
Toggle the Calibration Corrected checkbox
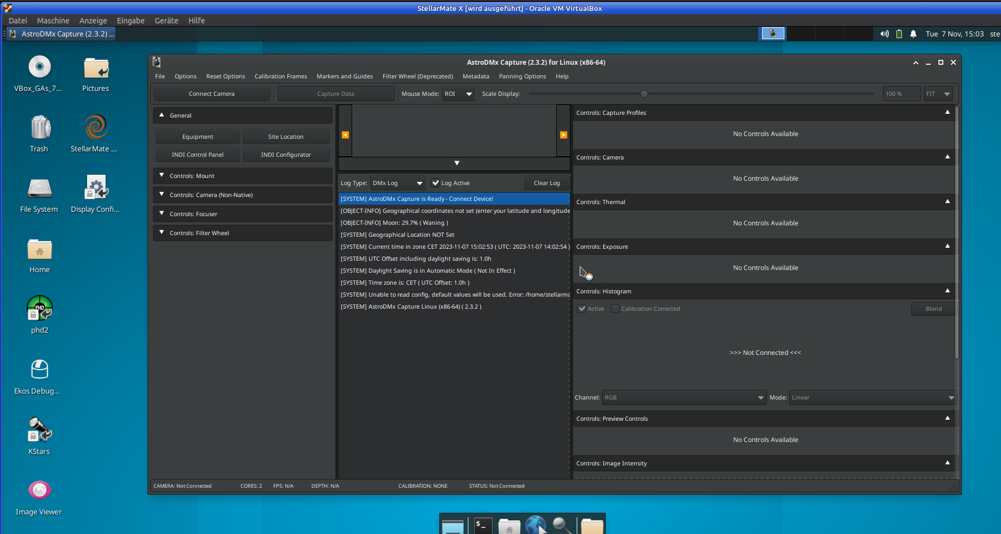tap(615, 309)
